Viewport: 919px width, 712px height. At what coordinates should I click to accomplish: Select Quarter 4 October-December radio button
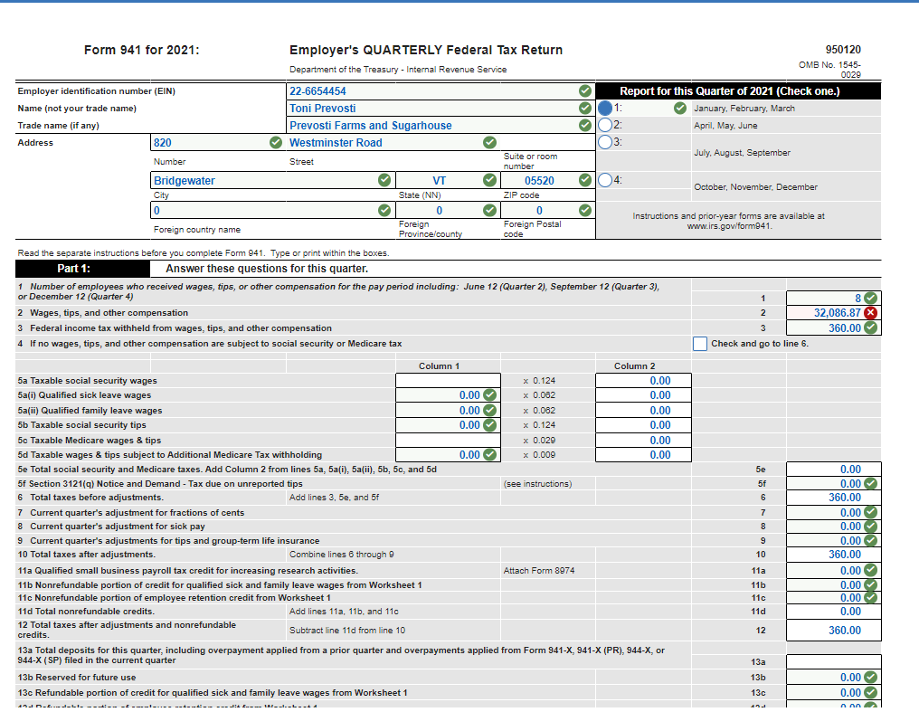point(605,180)
